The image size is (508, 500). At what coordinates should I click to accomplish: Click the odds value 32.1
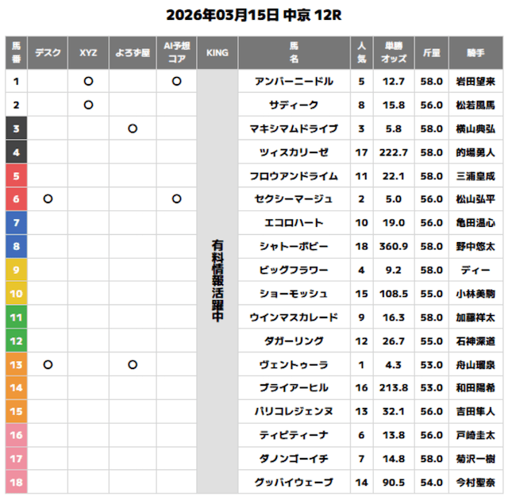point(394,411)
